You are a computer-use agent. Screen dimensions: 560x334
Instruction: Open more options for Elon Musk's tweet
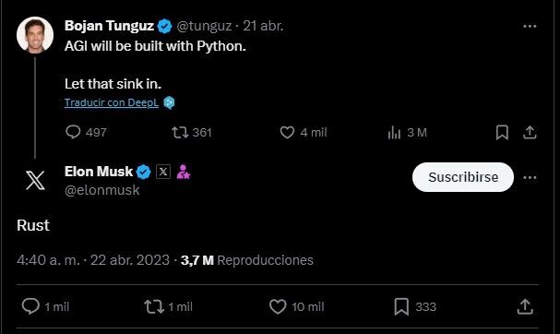click(x=530, y=177)
